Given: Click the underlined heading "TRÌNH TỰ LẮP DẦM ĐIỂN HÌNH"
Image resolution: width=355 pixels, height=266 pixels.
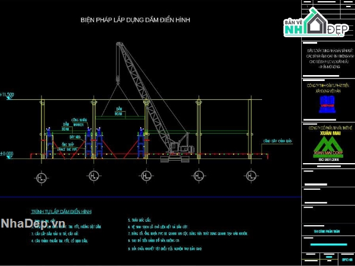Looking at the screenshot, I should 61,212.
